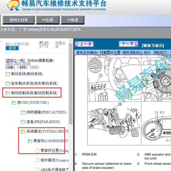Click the brake pedal diagram image
The image size is (171, 171).
(114, 123)
